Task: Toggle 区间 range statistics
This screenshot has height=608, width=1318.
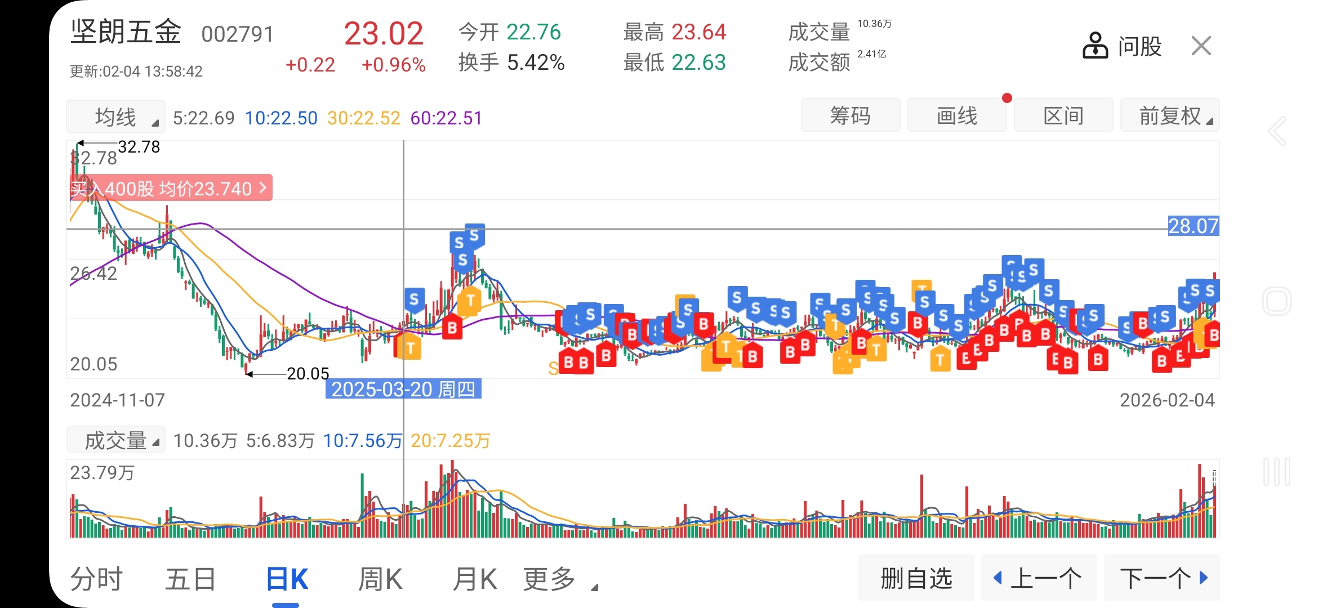Action: tap(1063, 116)
